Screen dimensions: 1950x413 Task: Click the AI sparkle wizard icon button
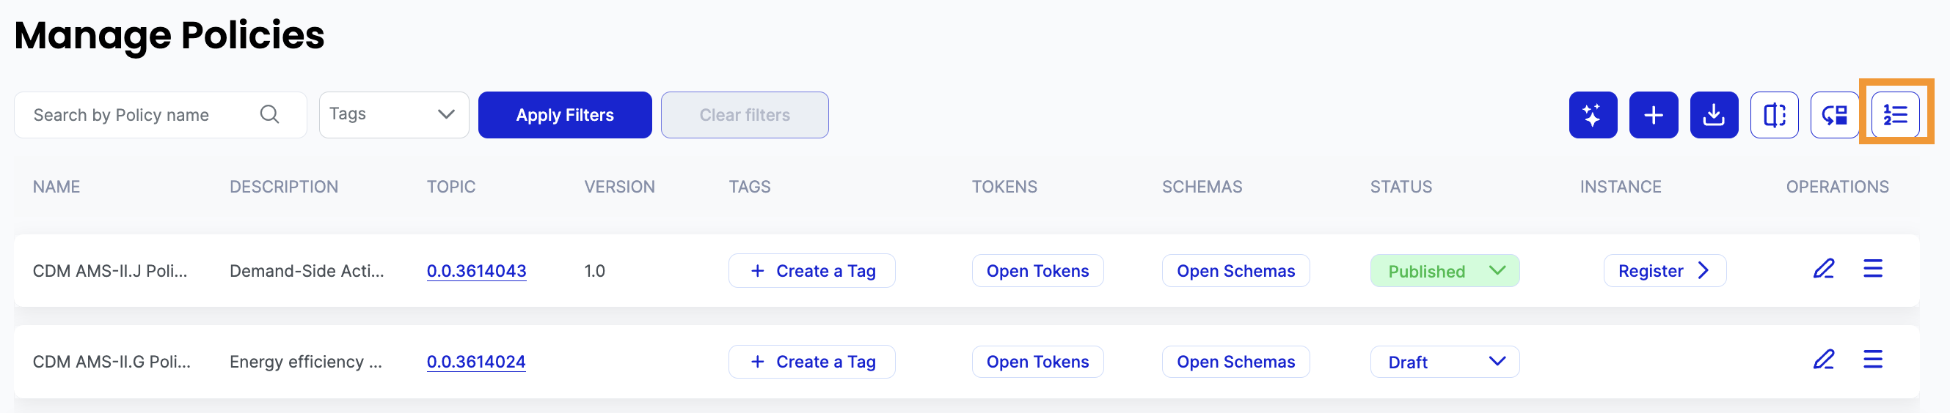(1592, 115)
